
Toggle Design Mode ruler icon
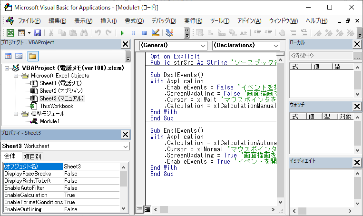(156, 33)
